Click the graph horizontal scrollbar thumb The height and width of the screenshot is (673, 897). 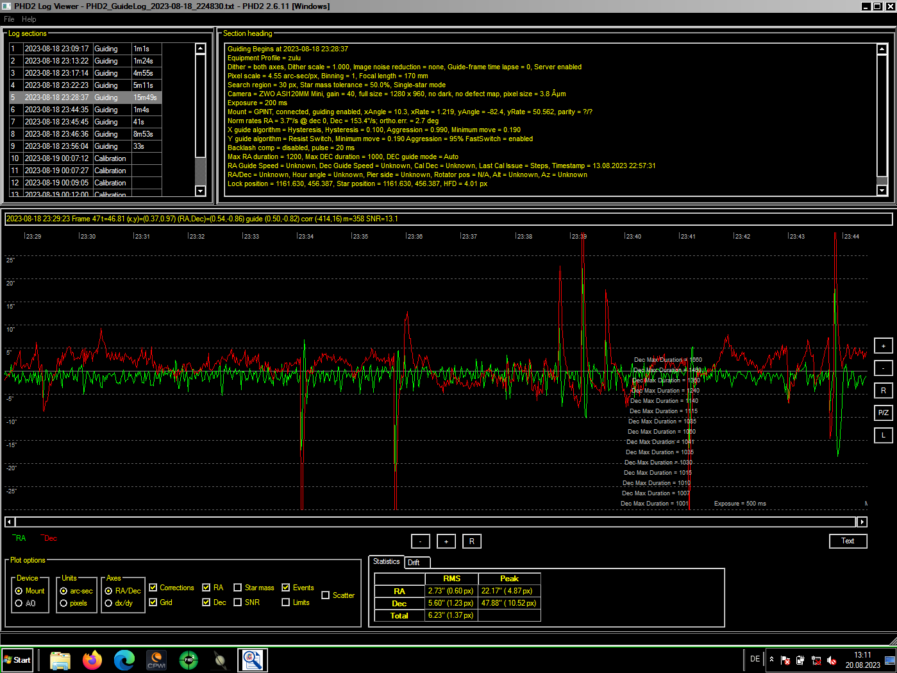435,522
